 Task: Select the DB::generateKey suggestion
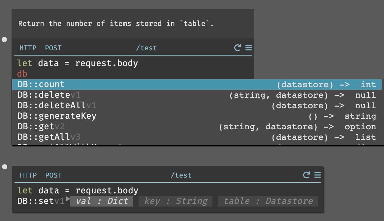pyautogui.click(x=57, y=116)
